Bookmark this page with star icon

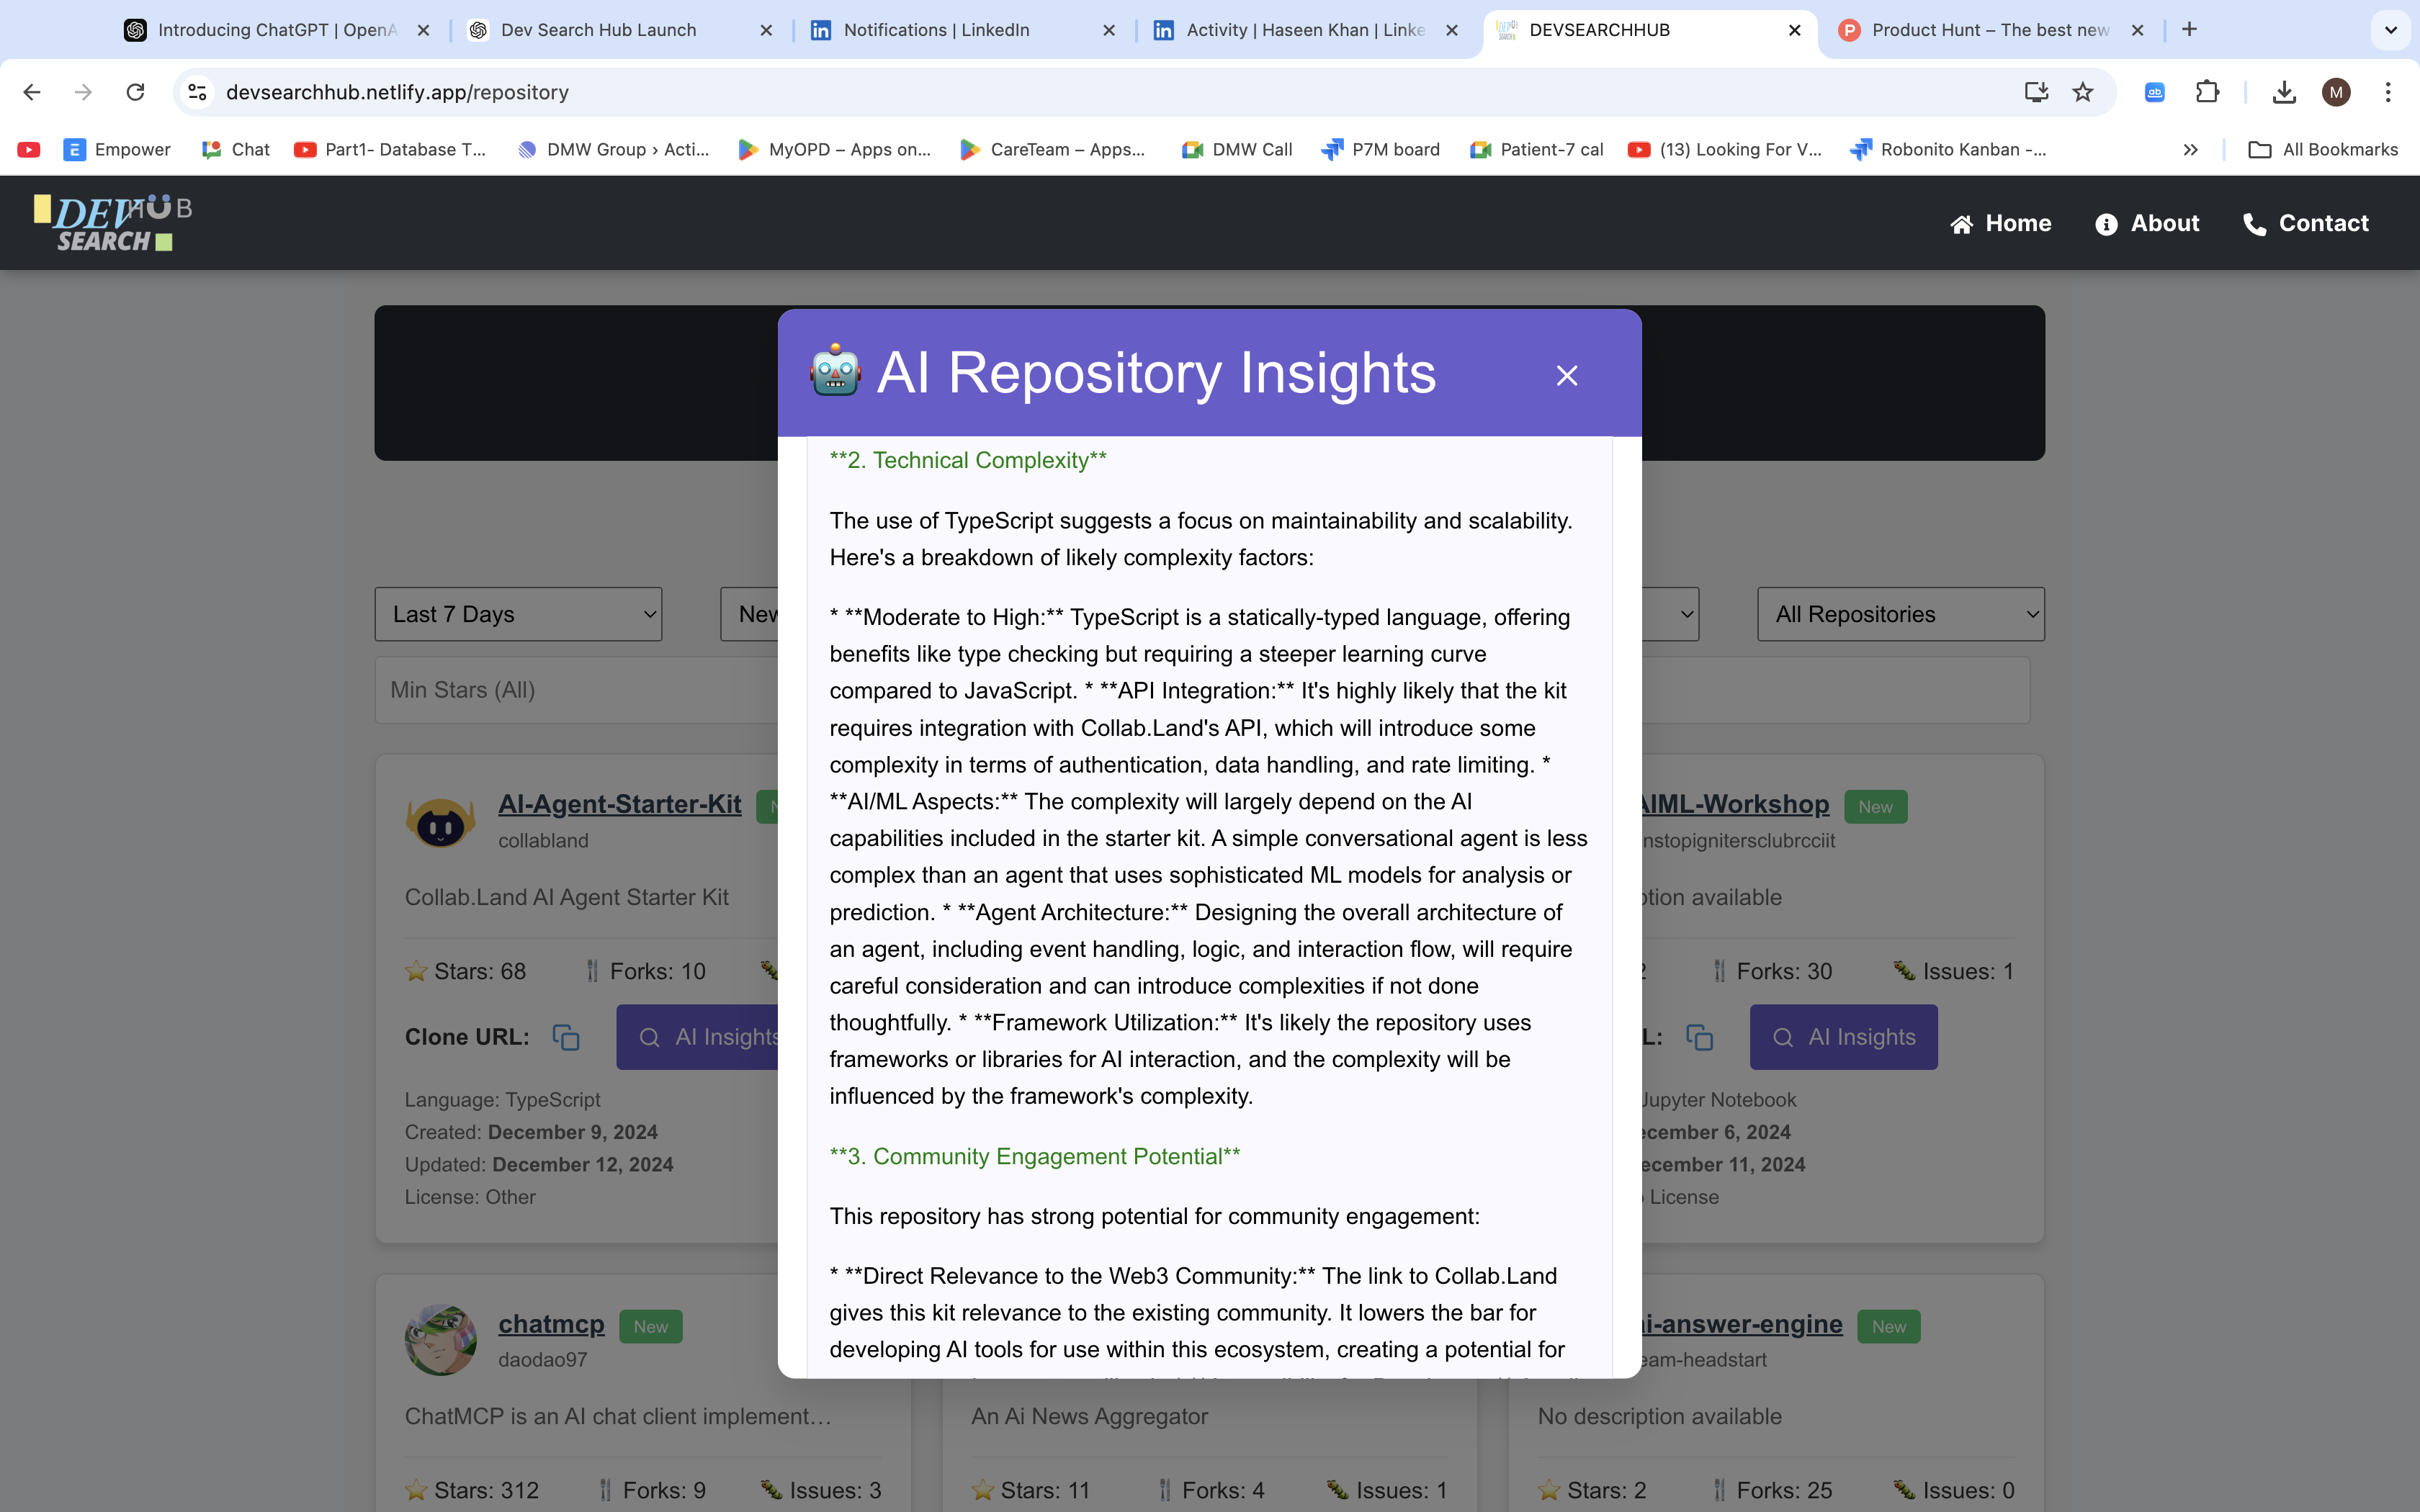tap(2083, 92)
